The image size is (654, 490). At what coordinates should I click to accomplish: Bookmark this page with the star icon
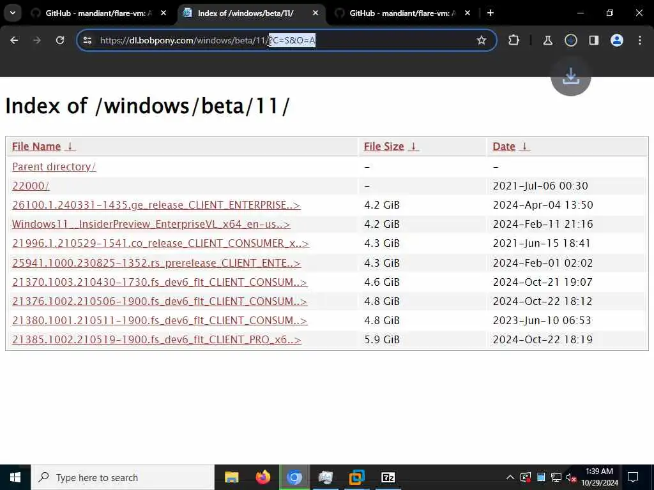(x=482, y=40)
